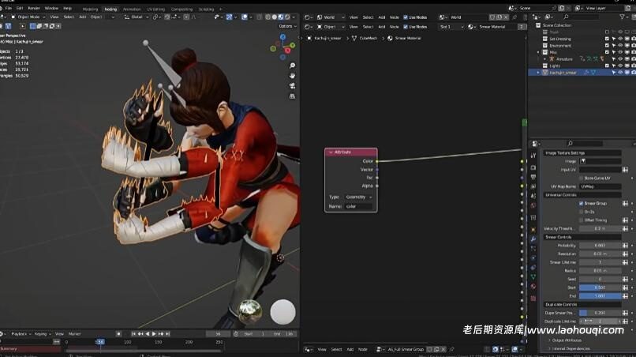The image size is (636, 357).
Task: Hide Armature in viewport via eye icon
Action: (x=620, y=59)
